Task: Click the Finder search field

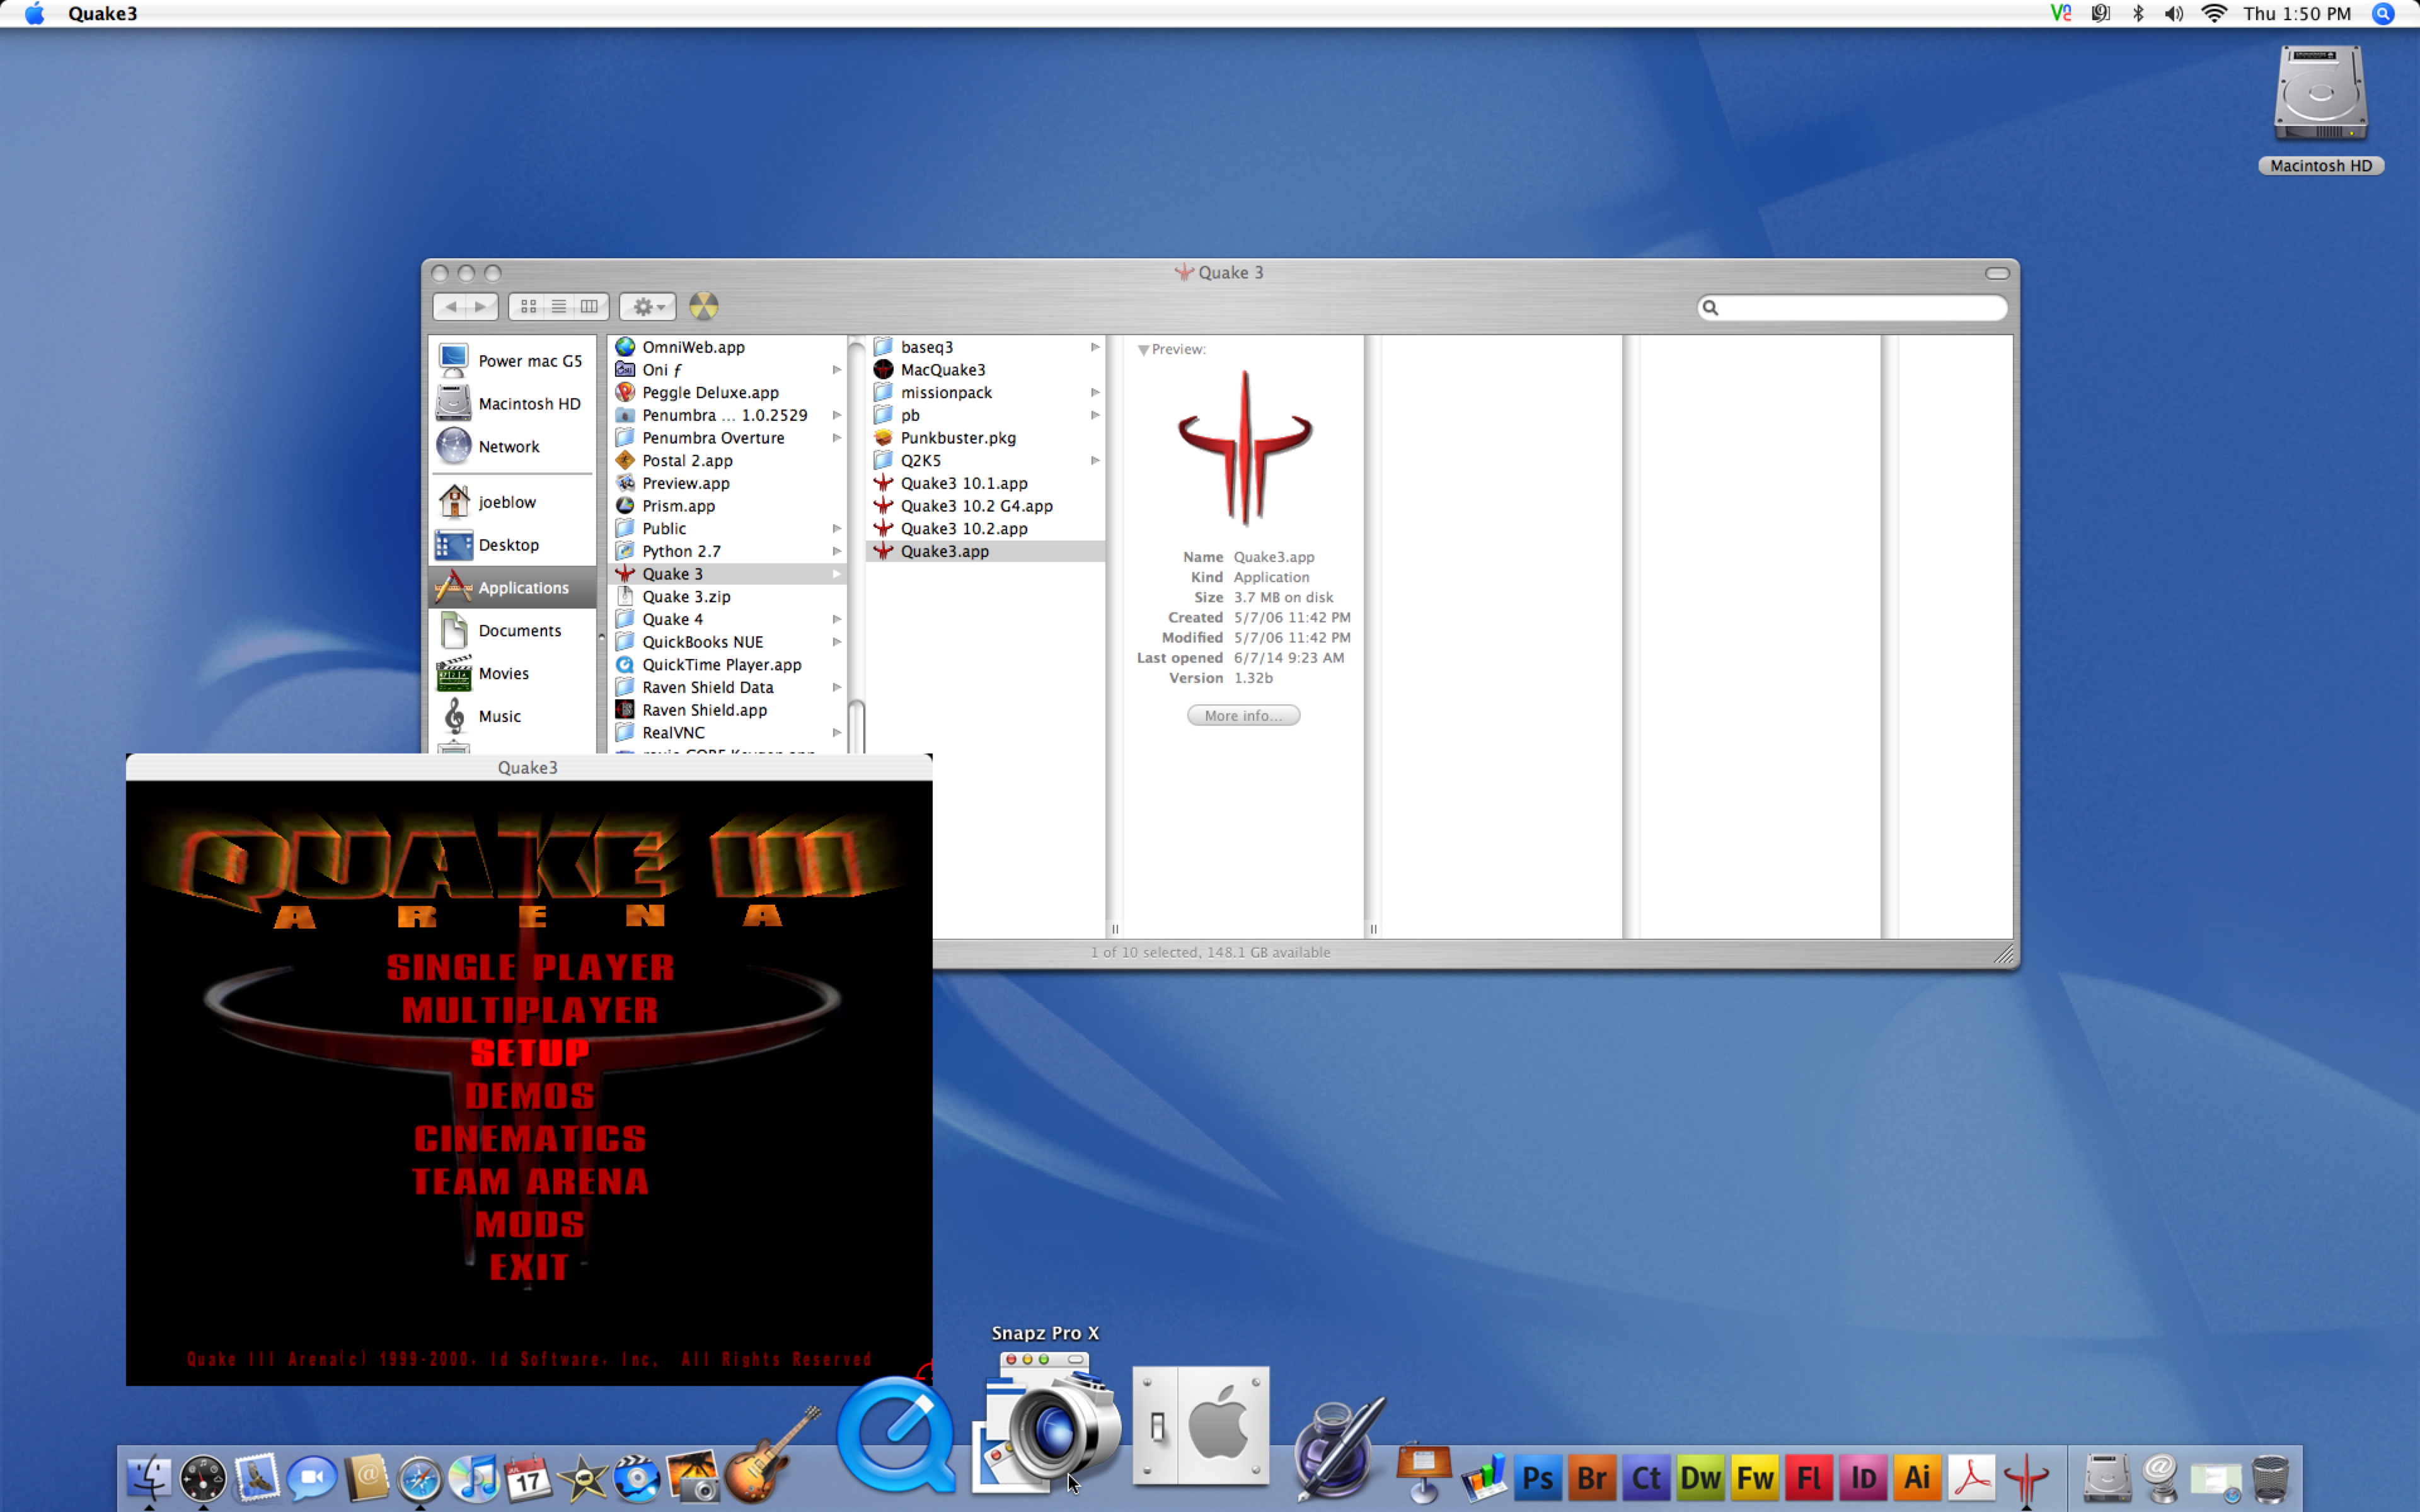Action: tap(1852, 307)
